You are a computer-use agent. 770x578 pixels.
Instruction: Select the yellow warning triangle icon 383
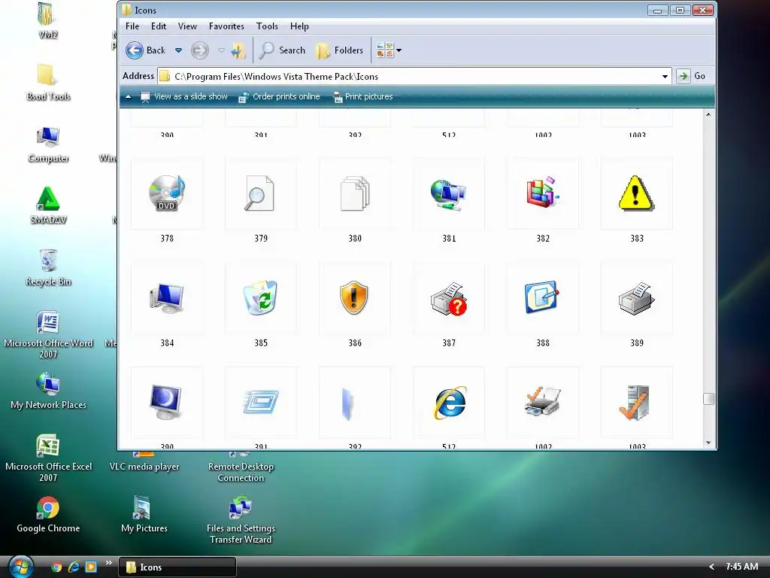(636, 193)
